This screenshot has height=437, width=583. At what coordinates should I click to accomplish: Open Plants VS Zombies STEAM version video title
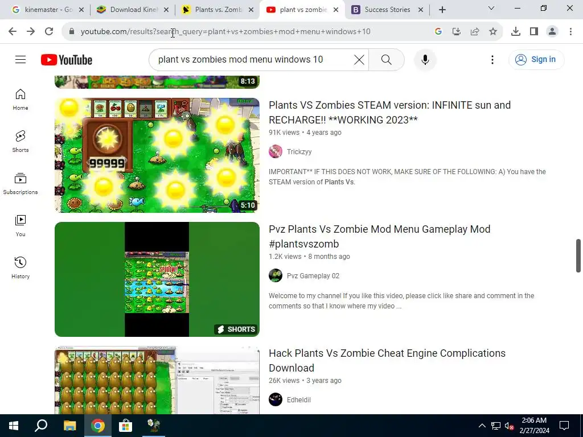389,112
